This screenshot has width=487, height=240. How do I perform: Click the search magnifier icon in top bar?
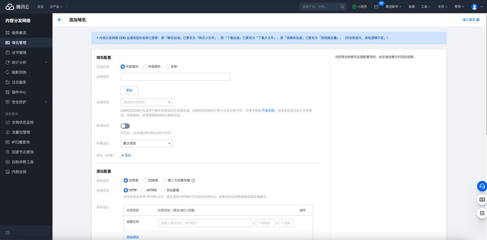click(x=343, y=7)
